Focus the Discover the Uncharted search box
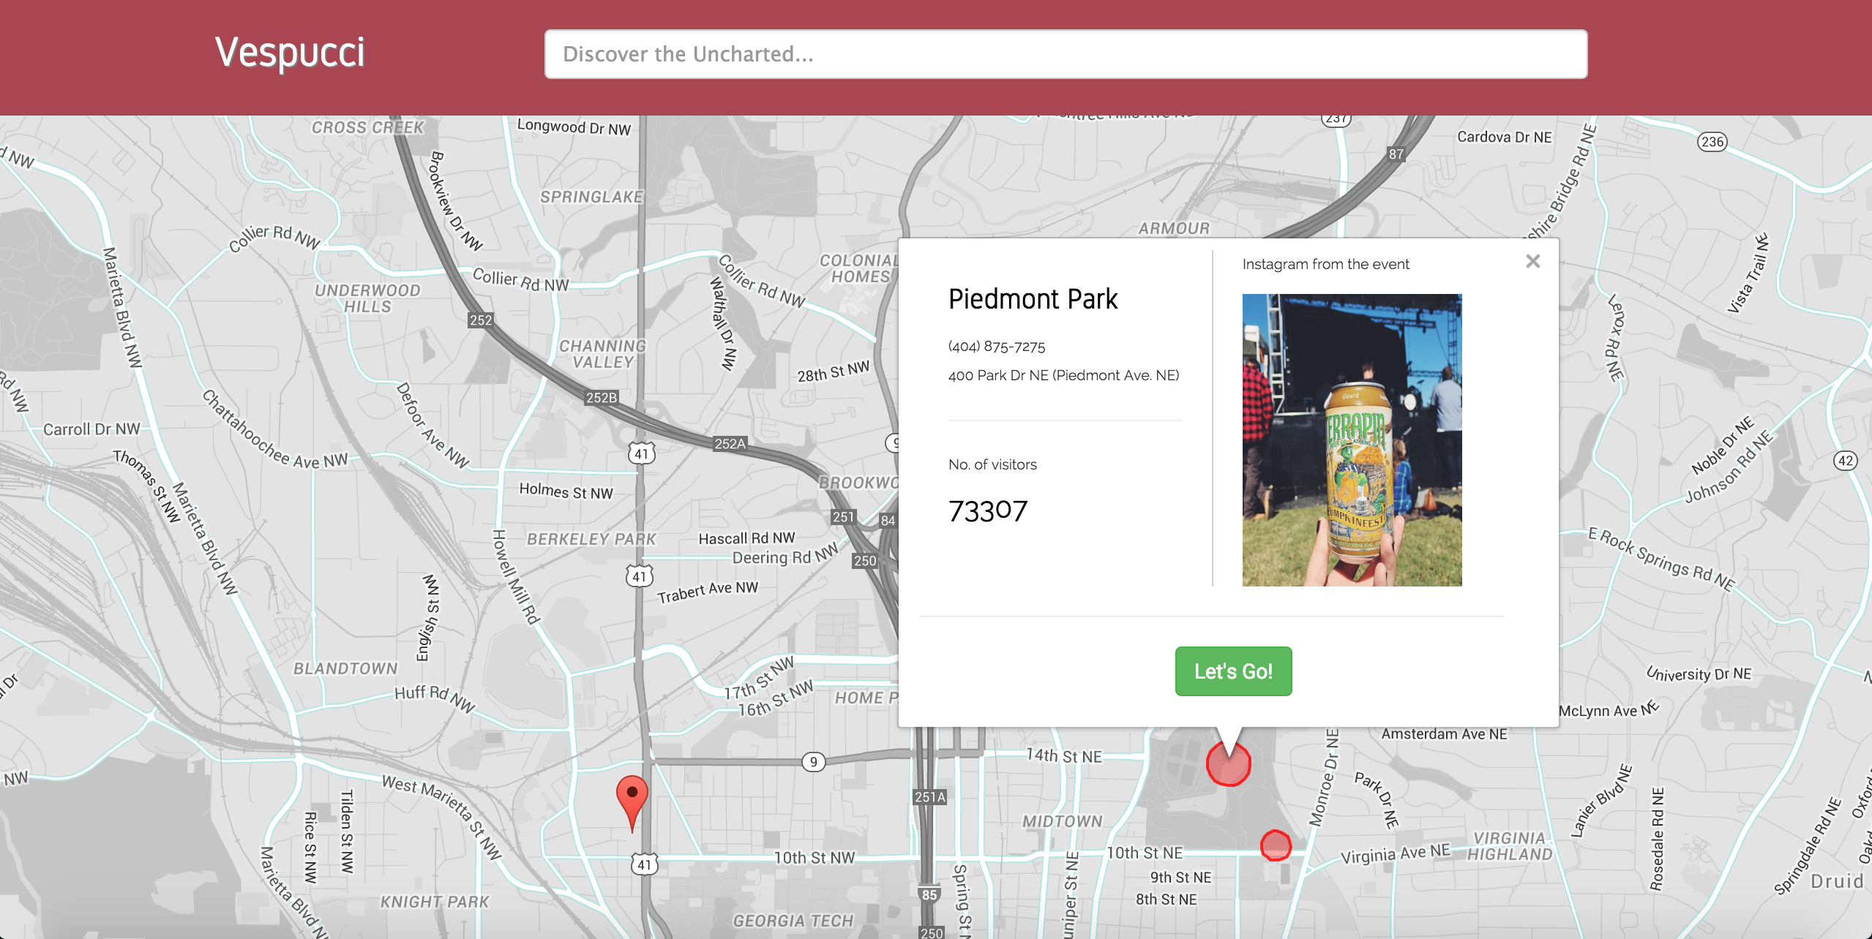 click(x=1066, y=54)
